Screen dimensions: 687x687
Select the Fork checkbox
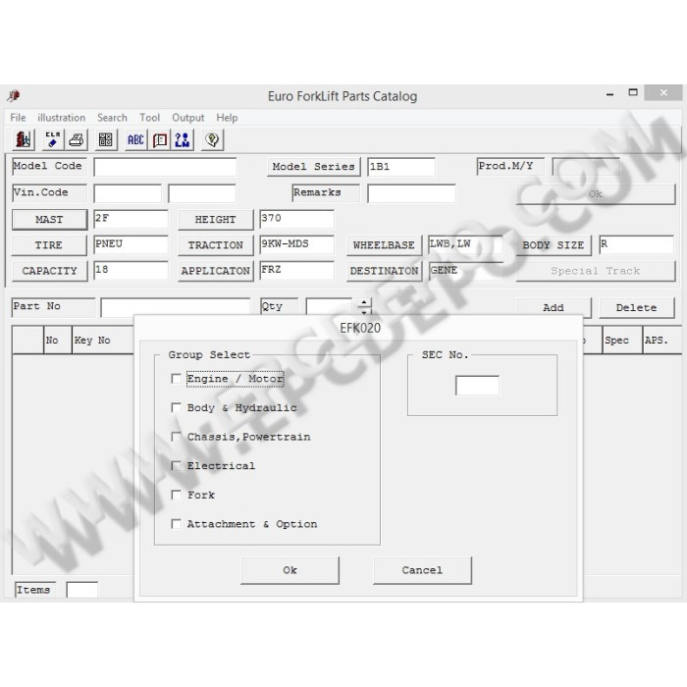pos(176,495)
